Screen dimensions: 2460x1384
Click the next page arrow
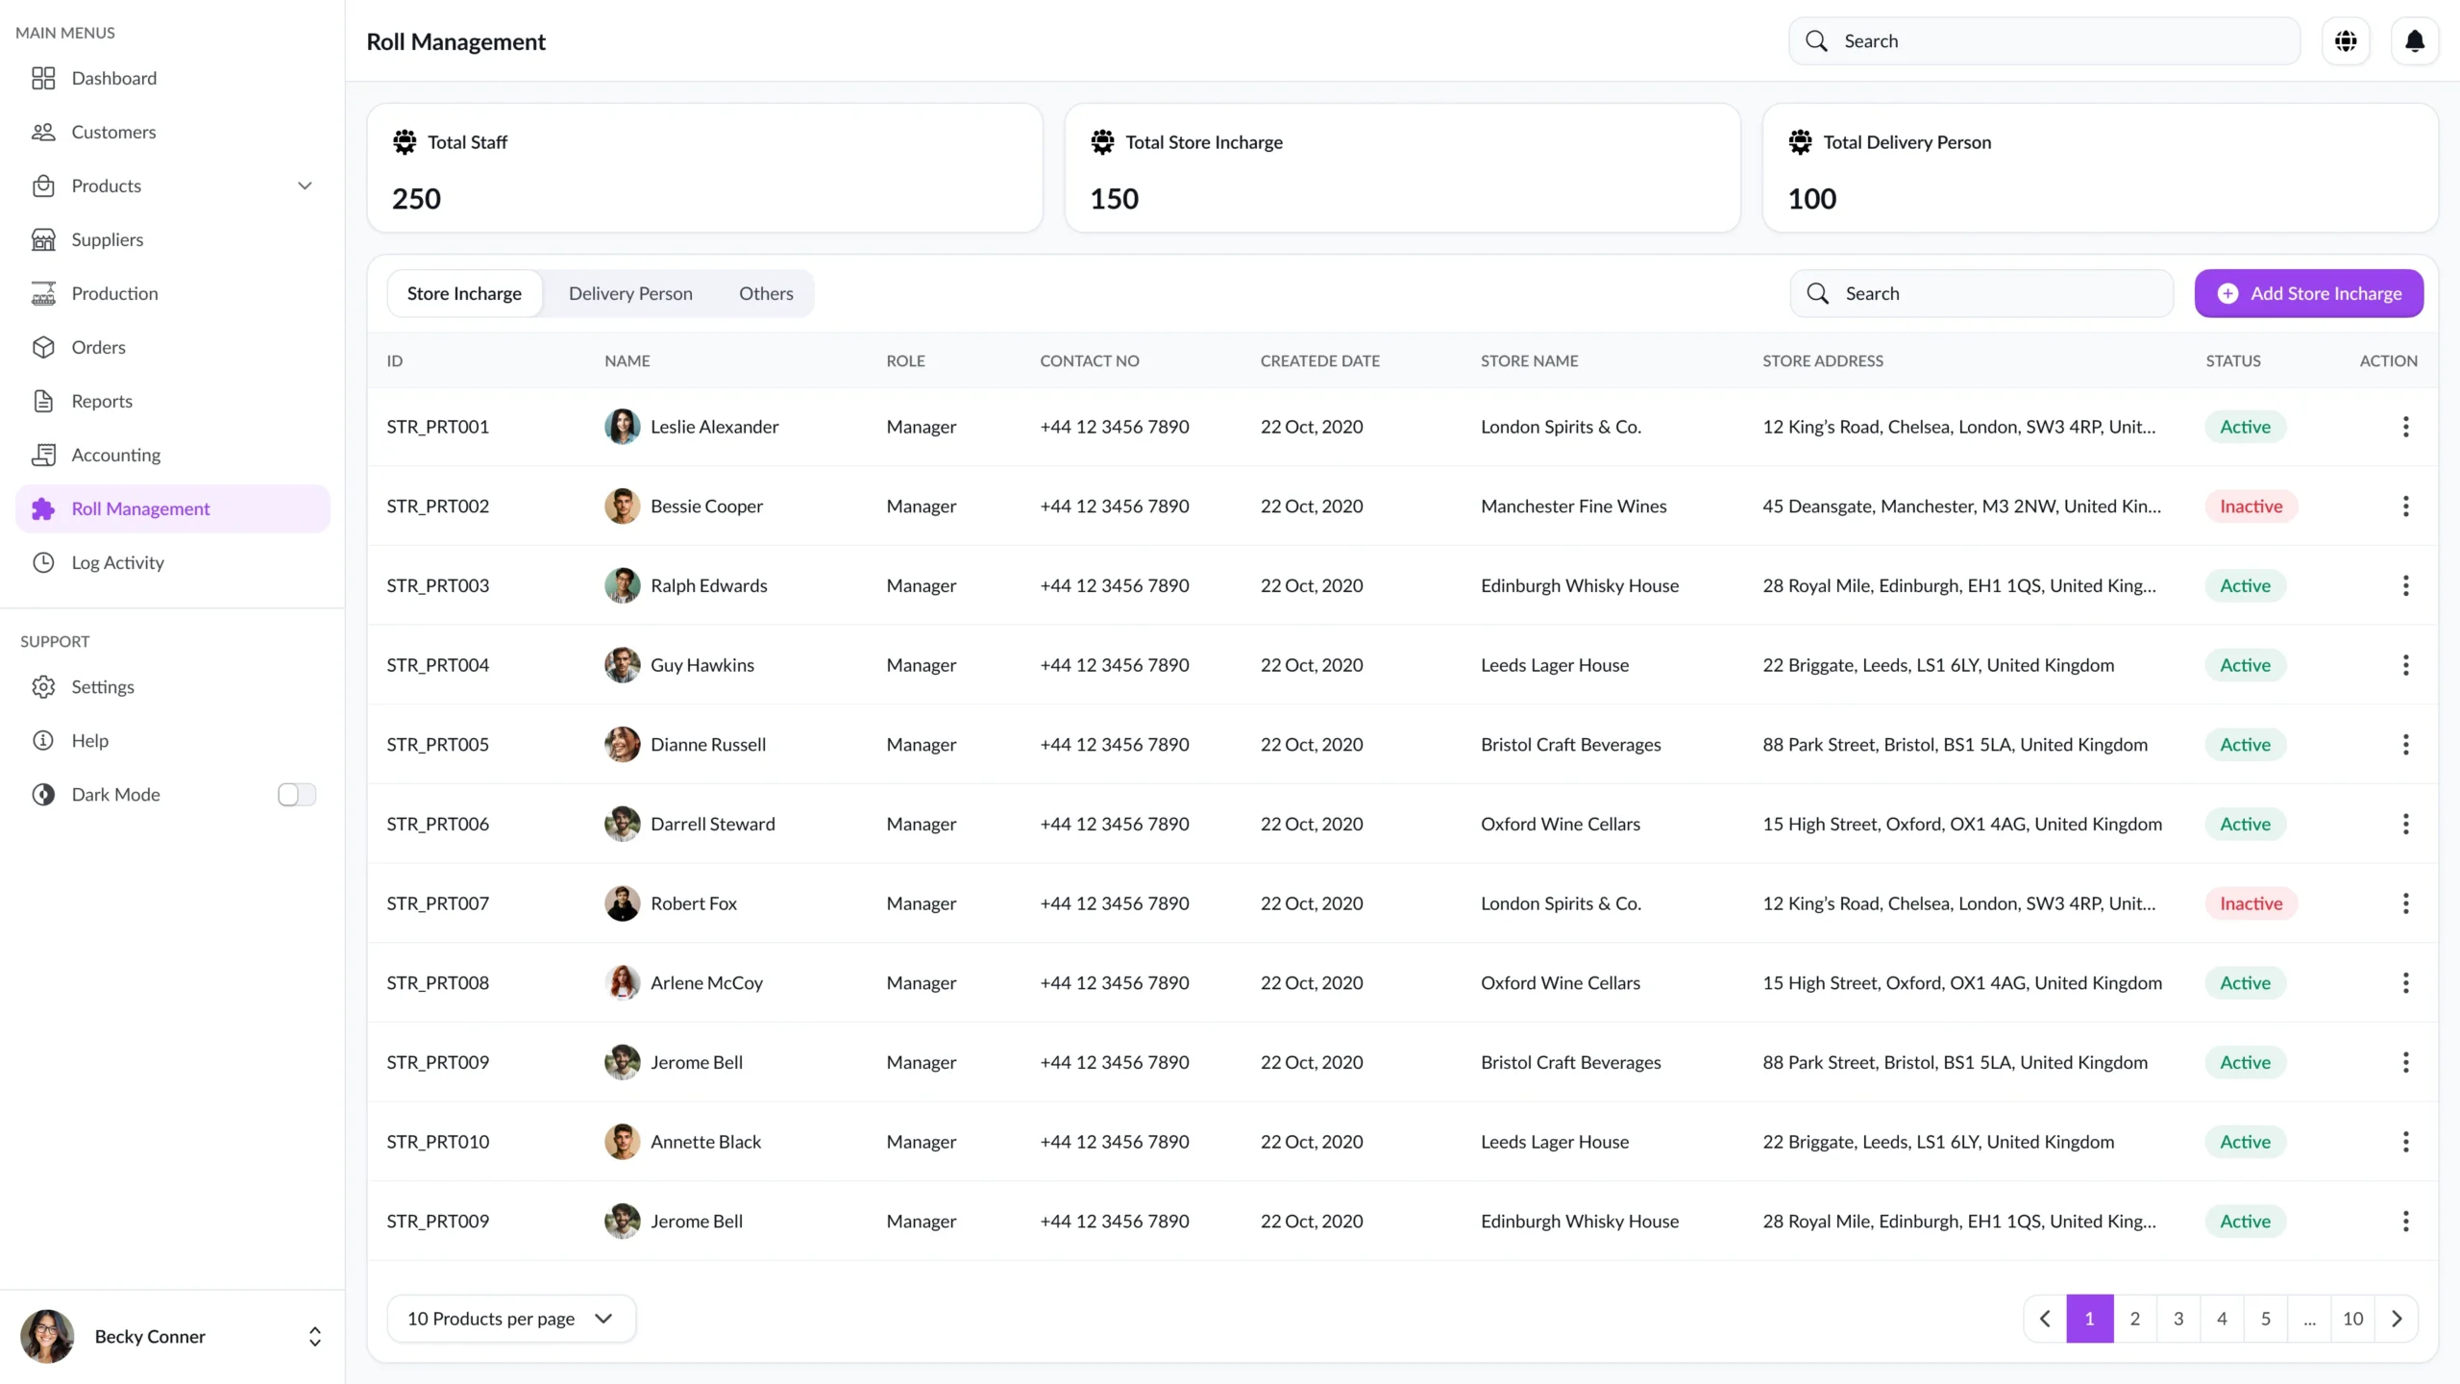coord(2397,1319)
